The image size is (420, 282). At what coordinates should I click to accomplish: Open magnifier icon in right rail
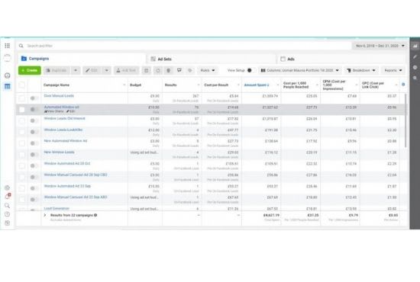[415, 78]
